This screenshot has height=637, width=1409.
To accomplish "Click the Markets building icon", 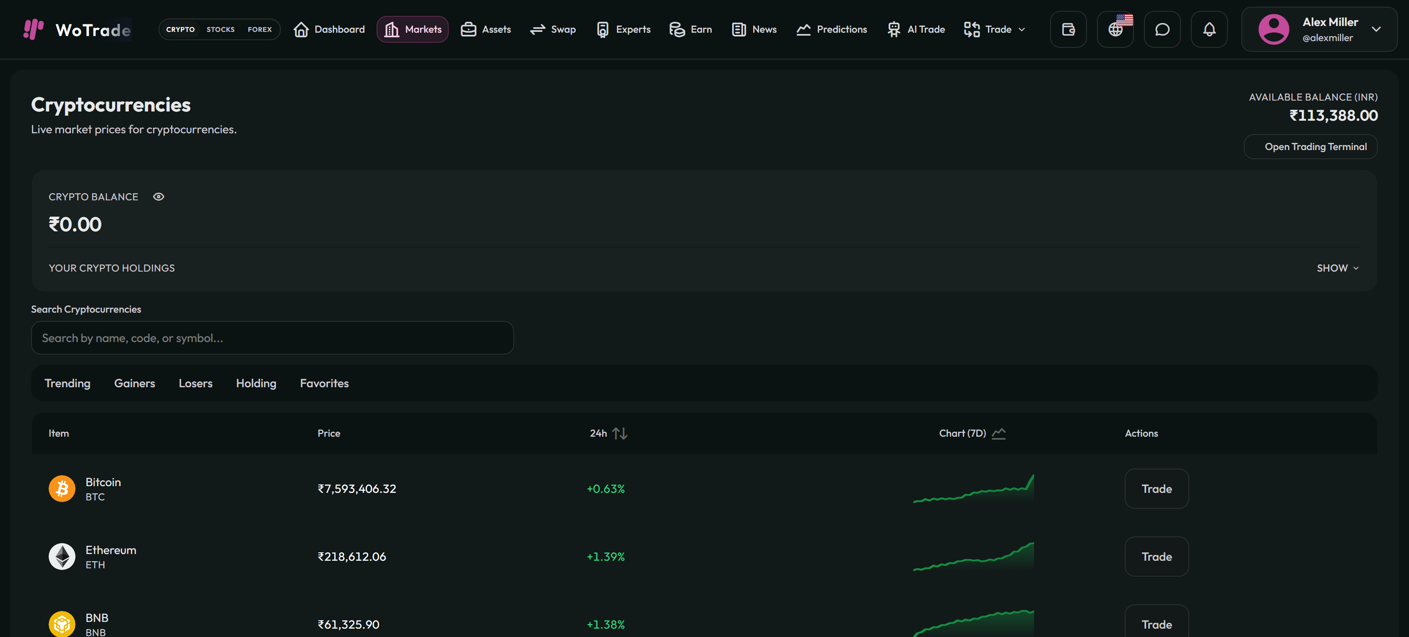I will point(392,29).
